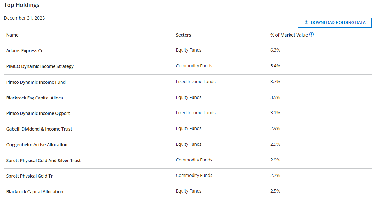The width and height of the screenshot is (375, 203).
Task: Select the Sprott Physical Gold Tr holding
Action: 29,176
